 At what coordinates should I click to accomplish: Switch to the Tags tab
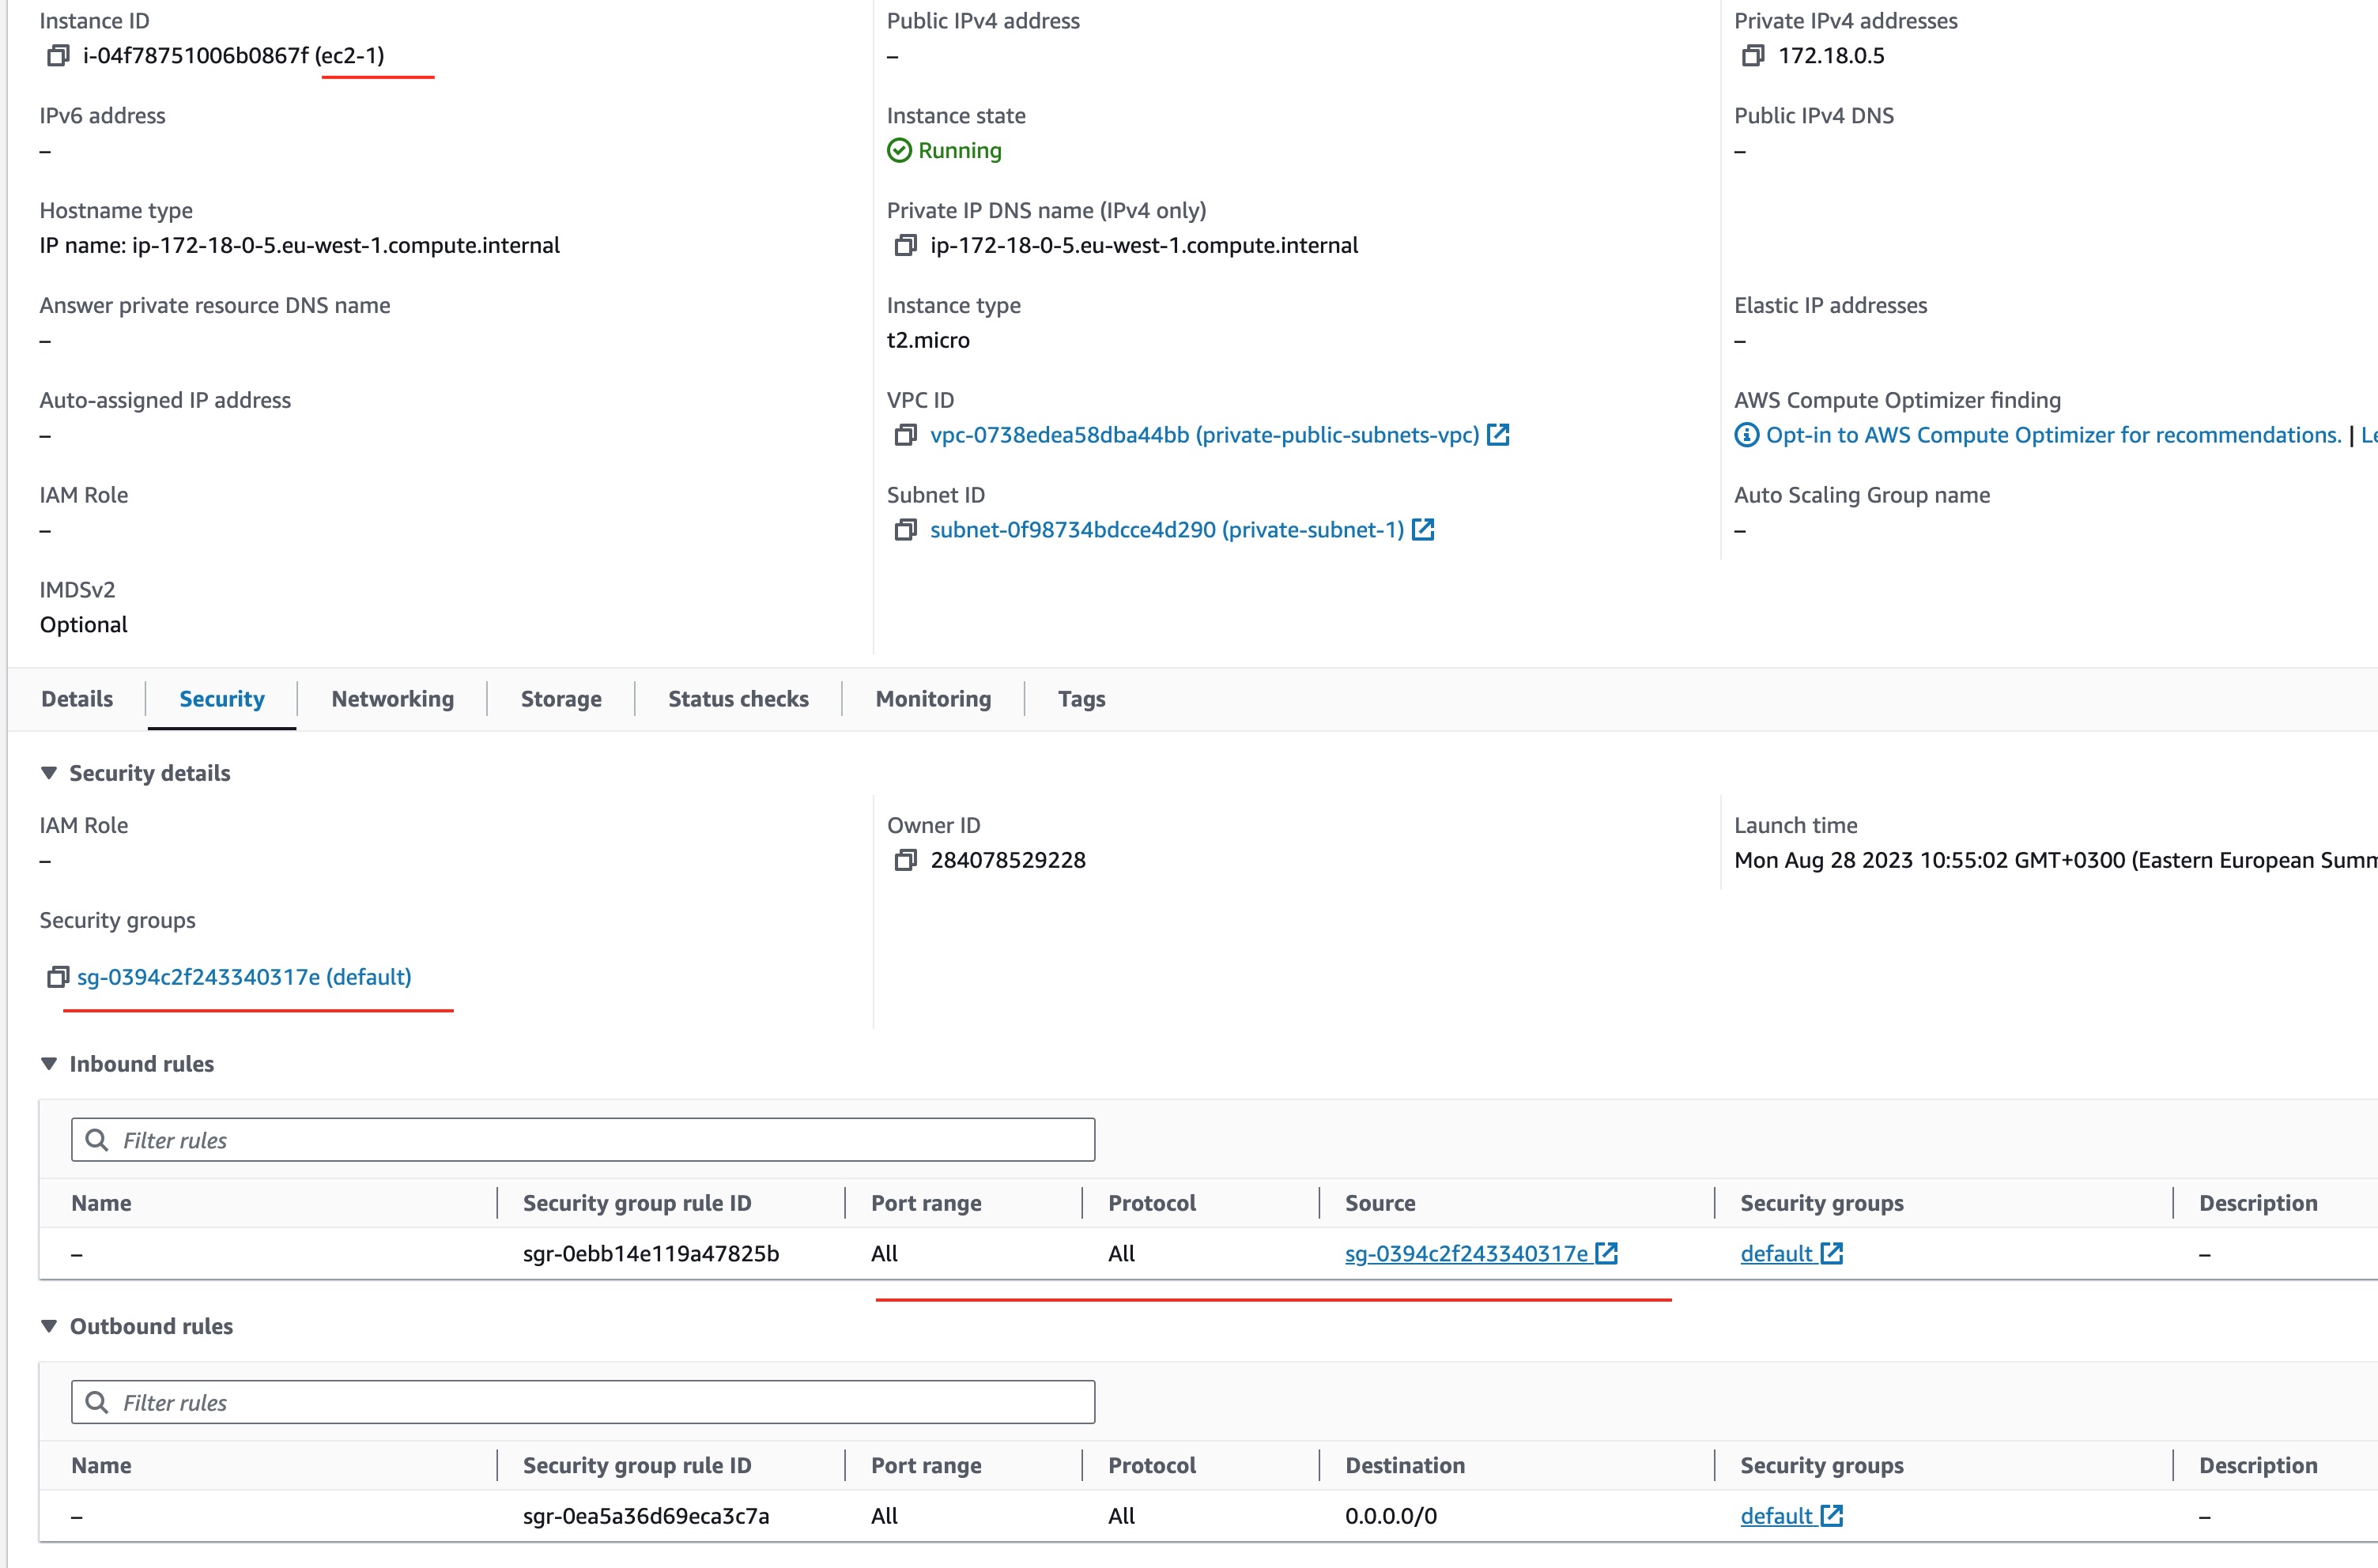(x=1081, y=699)
